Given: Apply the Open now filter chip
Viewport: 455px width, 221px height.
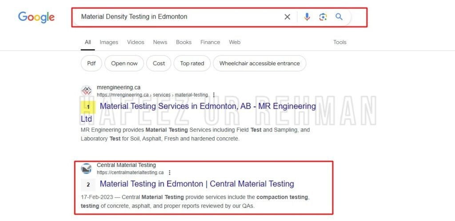Looking at the screenshot, I should click(x=124, y=63).
